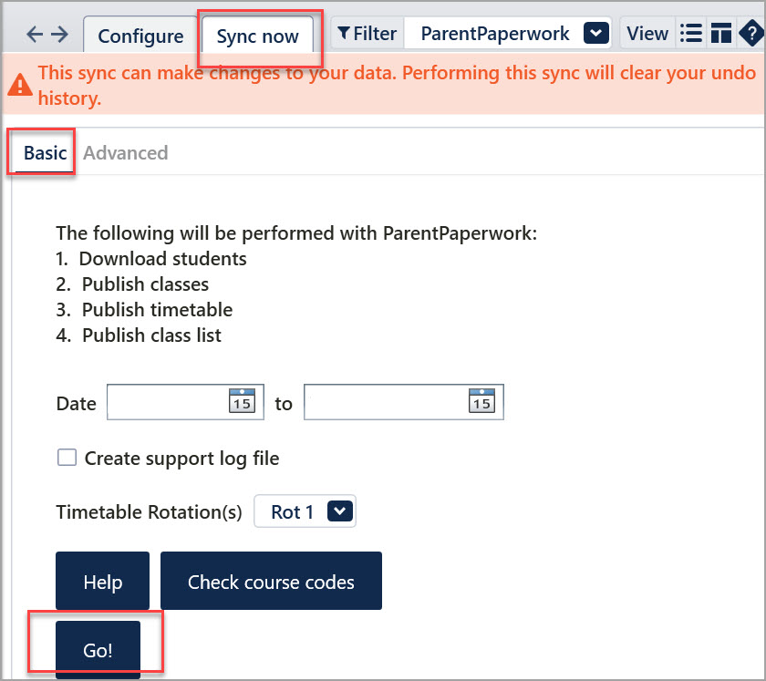Enable Create support log file checkbox

point(67,458)
